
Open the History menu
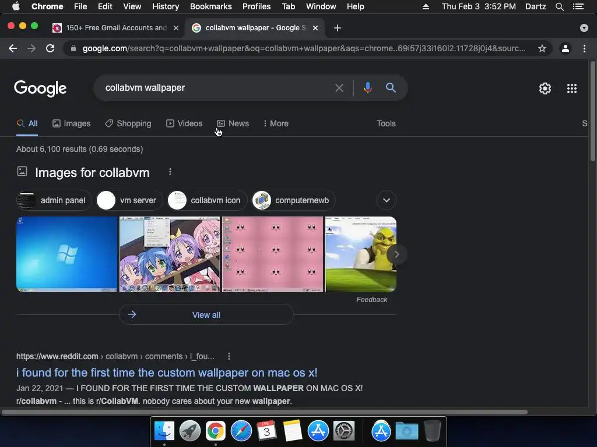coord(166,6)
